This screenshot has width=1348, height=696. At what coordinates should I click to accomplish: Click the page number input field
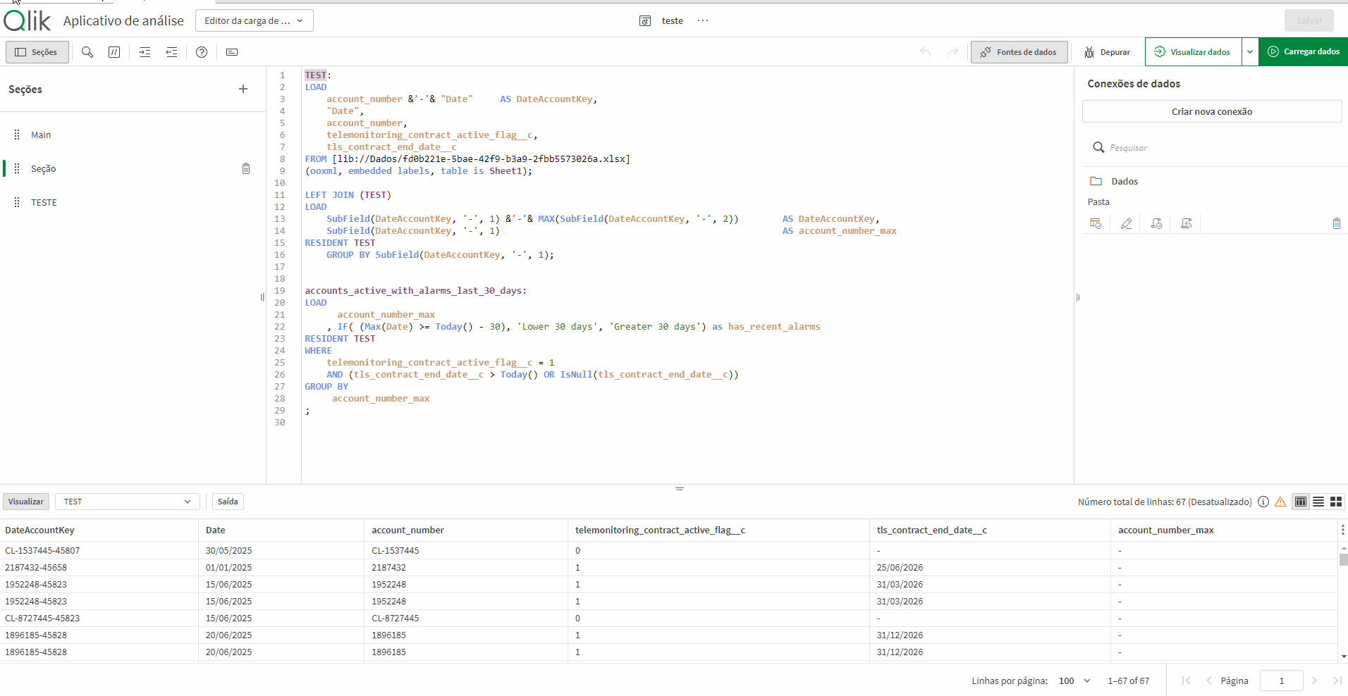tap(1281, 681)
